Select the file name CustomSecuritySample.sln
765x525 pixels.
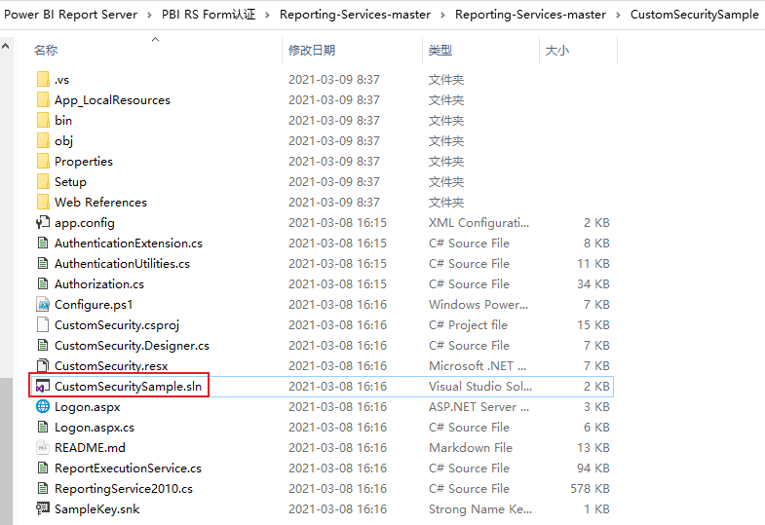[x=128, y=386]
